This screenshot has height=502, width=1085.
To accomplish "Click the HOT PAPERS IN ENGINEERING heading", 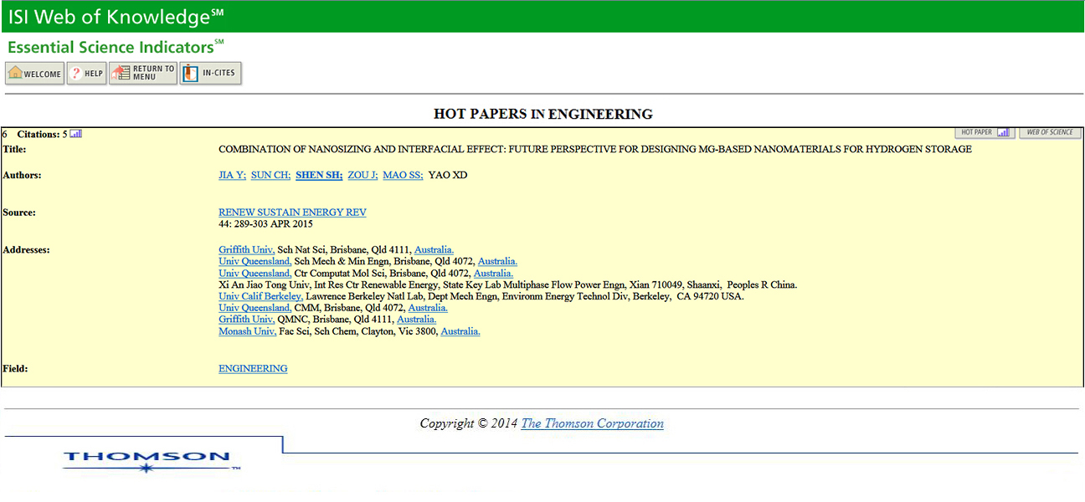I will pyautogui.click(x=542, y=114).
